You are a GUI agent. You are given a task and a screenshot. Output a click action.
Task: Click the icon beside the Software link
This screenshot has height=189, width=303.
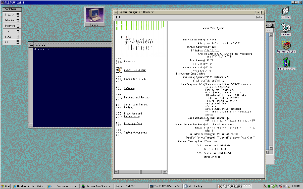pyautogui.click(x=119, y=89)
